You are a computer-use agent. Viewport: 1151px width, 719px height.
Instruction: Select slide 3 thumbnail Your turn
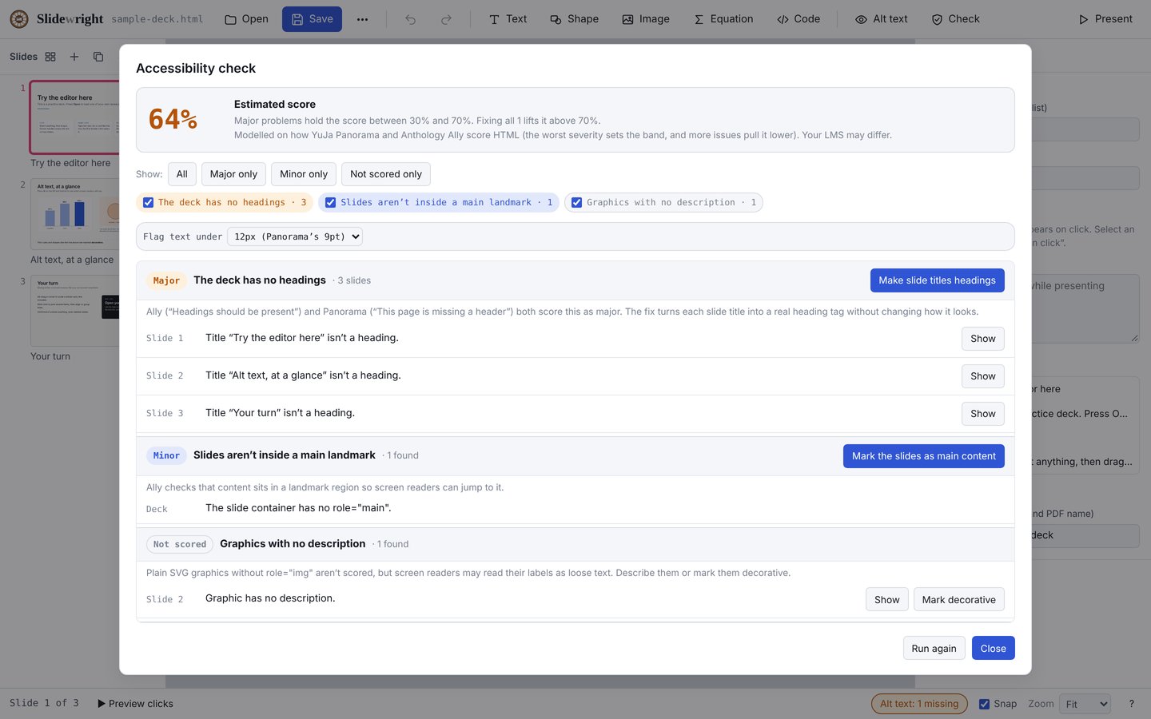(x=74, y=311)
